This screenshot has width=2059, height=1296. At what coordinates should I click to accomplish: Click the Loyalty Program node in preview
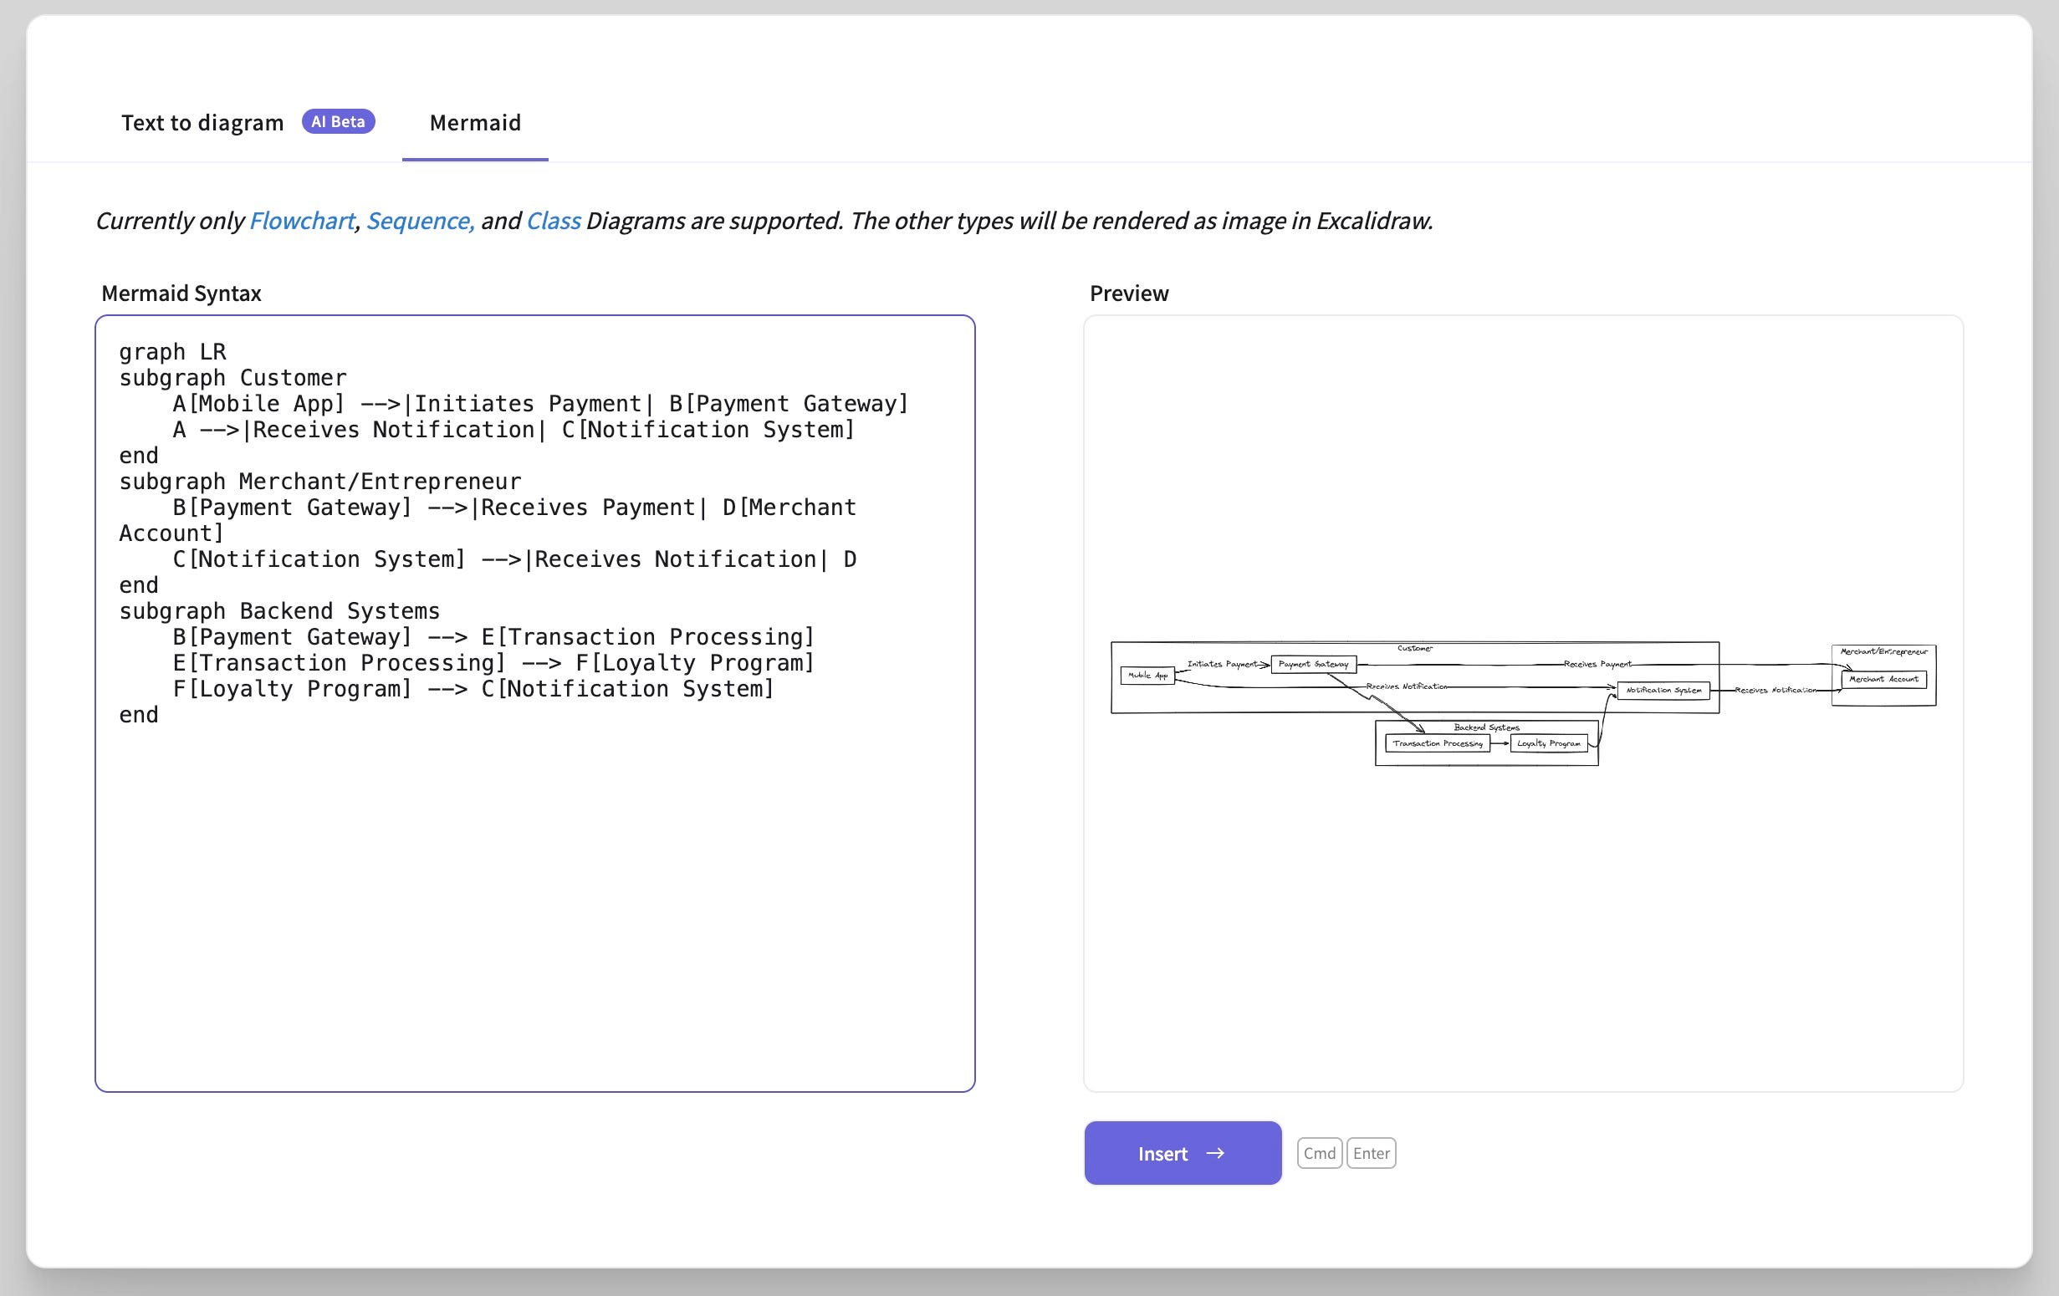tap(1548, 744)
